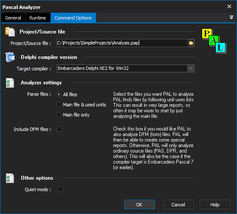Select the Command Options tab

tap(73, 18)
